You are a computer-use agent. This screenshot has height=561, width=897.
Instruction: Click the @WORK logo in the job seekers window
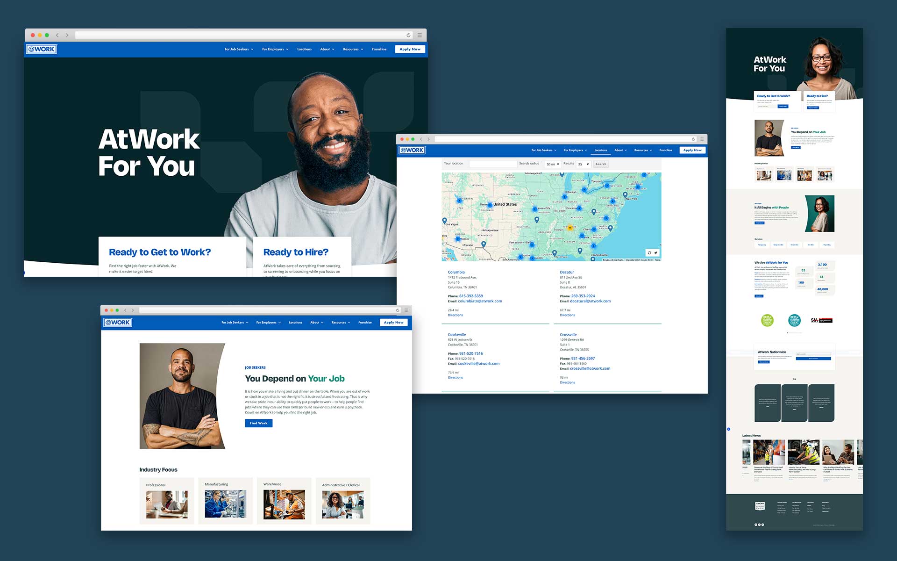(118, 323)
